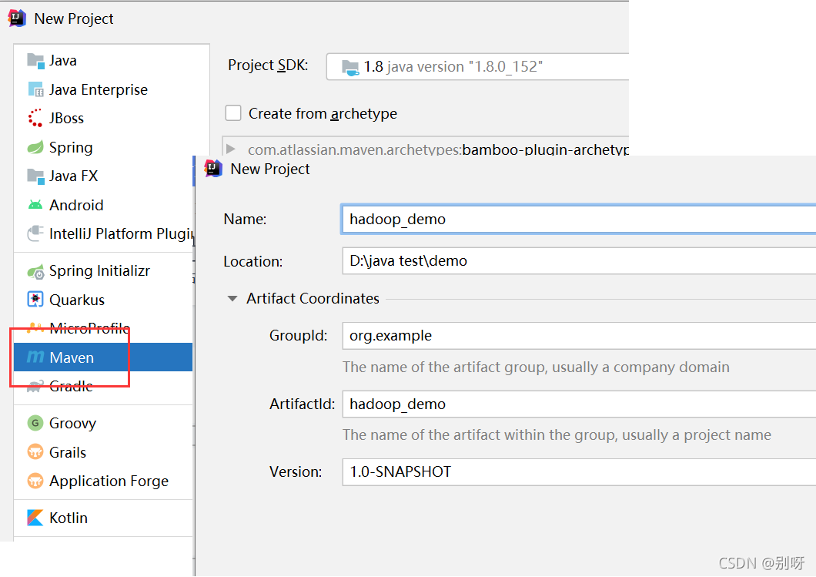Select Grails in the list

click(103, 452)
